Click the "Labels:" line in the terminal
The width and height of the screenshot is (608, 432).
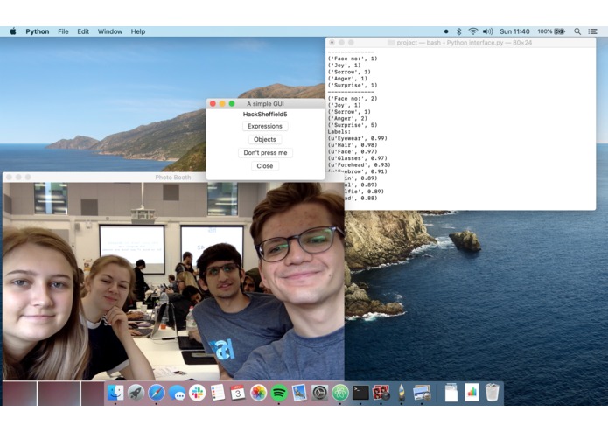click(x=339, y=132)
